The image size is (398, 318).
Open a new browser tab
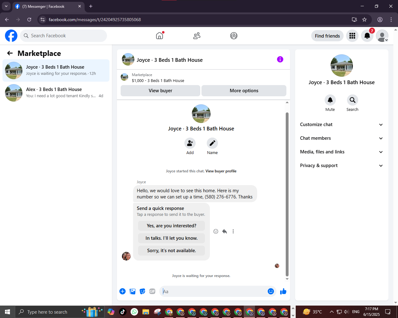(91, 6)
